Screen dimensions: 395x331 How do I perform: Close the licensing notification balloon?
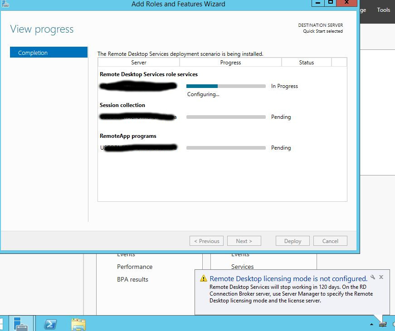(381, 277)
